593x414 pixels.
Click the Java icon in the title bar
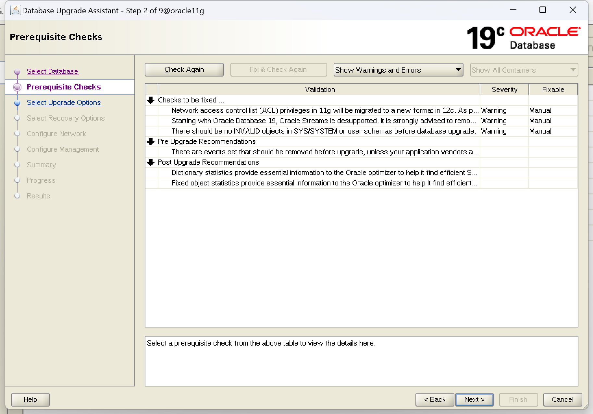pos(15,10)
